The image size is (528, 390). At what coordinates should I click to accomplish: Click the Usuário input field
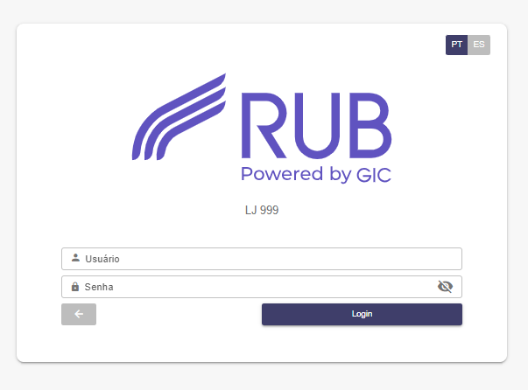pos(262,259)
